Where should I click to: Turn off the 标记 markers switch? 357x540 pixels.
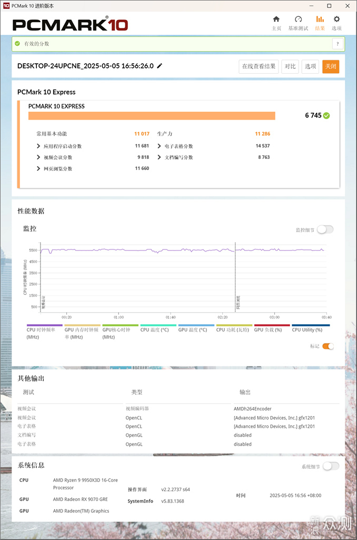click(x=328, y=346)
